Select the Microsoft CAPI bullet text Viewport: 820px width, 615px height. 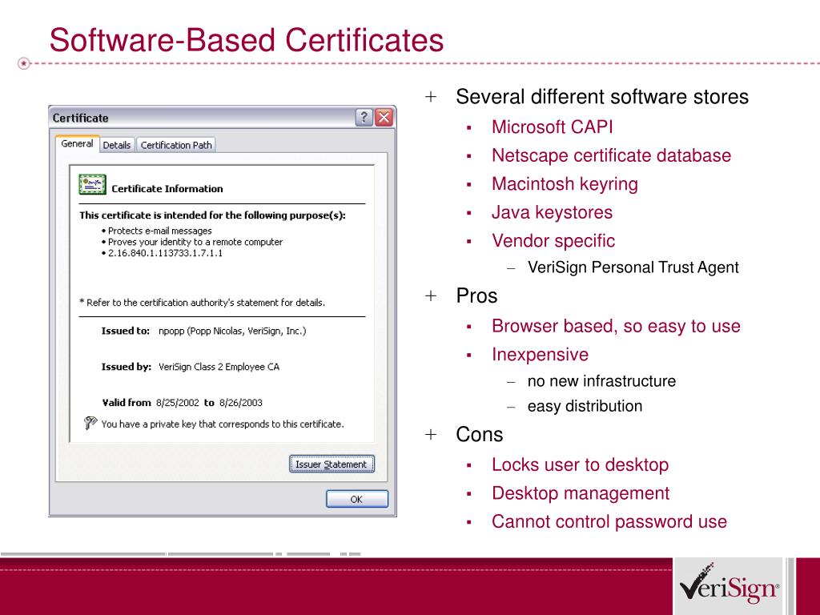click(553, 127)
